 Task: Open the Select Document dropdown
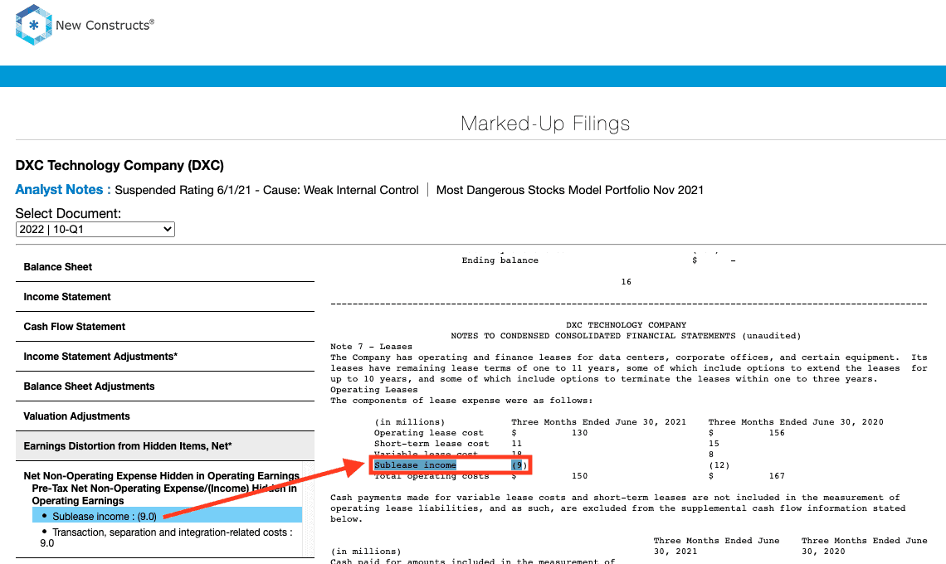pyautogui.click(x=95, y=229)
